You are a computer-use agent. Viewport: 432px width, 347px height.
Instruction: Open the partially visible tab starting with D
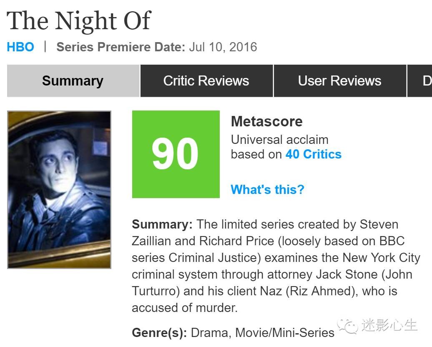coord(424,81)
